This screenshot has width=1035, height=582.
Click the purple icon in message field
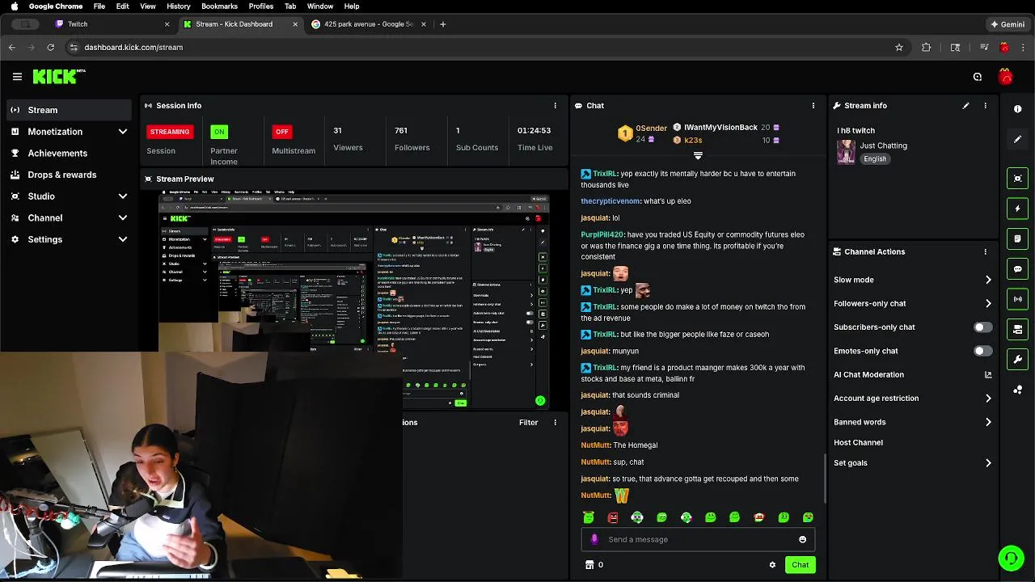[594, 539]
